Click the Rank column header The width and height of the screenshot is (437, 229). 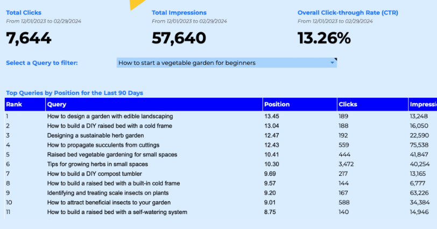[25, 105]
